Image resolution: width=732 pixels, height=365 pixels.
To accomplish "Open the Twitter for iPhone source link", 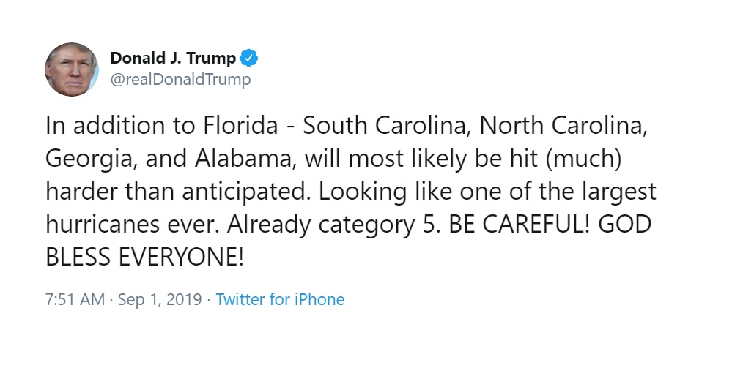I will (x=280, y=299).
